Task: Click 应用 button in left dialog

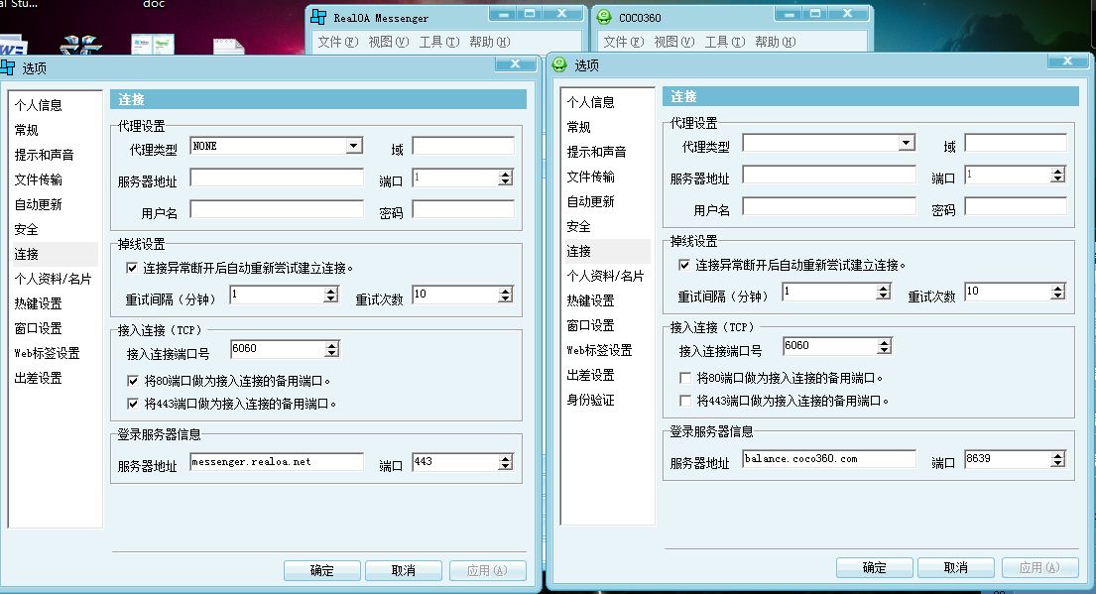Action: [487, 570]
